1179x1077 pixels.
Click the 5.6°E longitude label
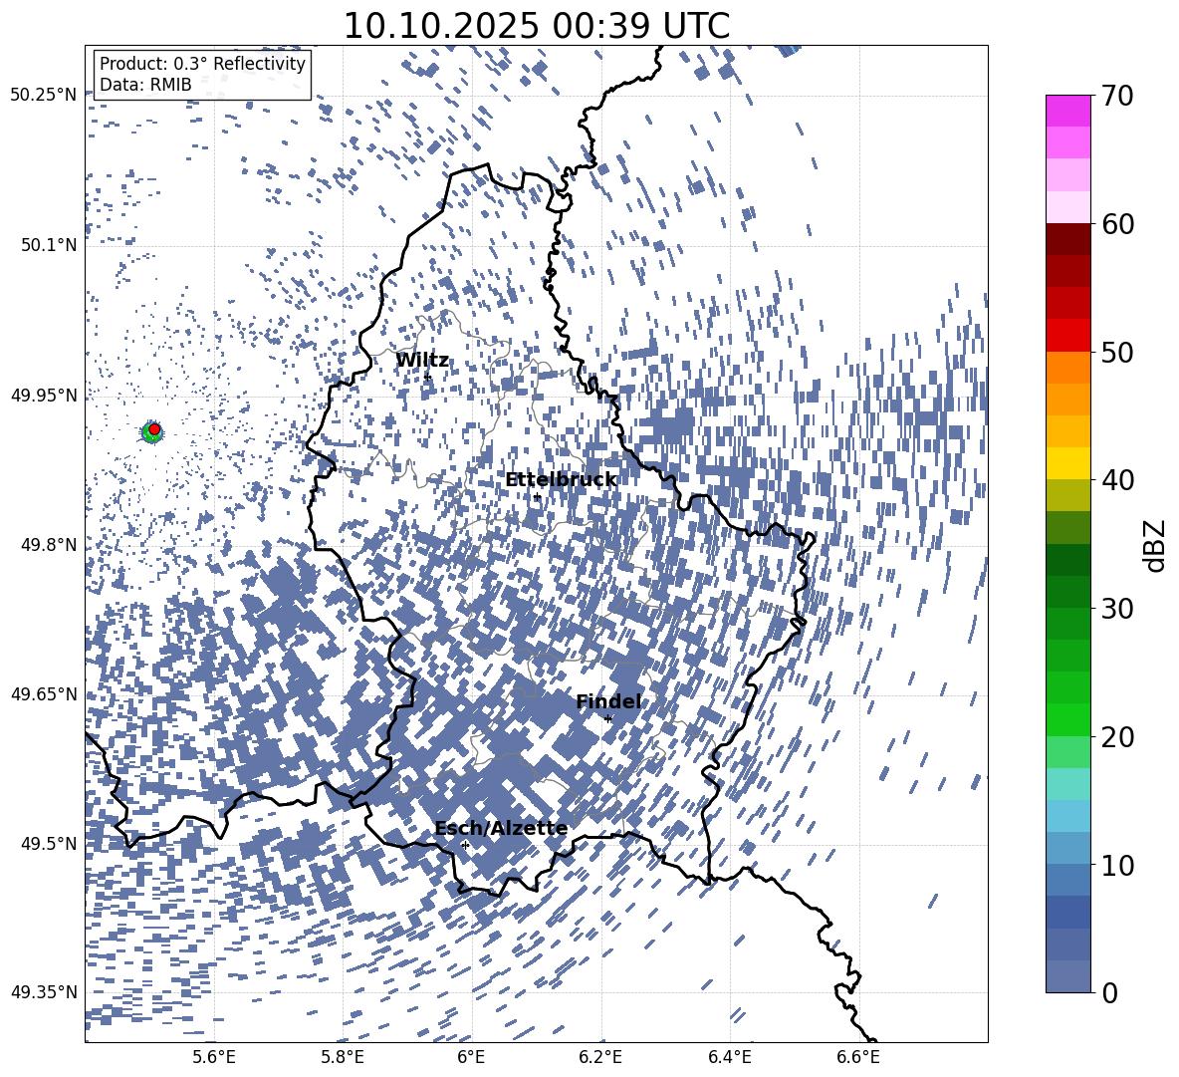click(213, 1057)
